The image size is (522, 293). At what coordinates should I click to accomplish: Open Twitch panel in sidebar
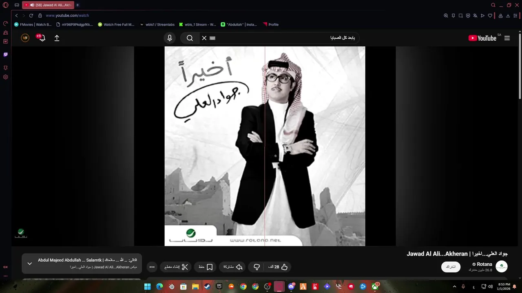coord(6,55)
